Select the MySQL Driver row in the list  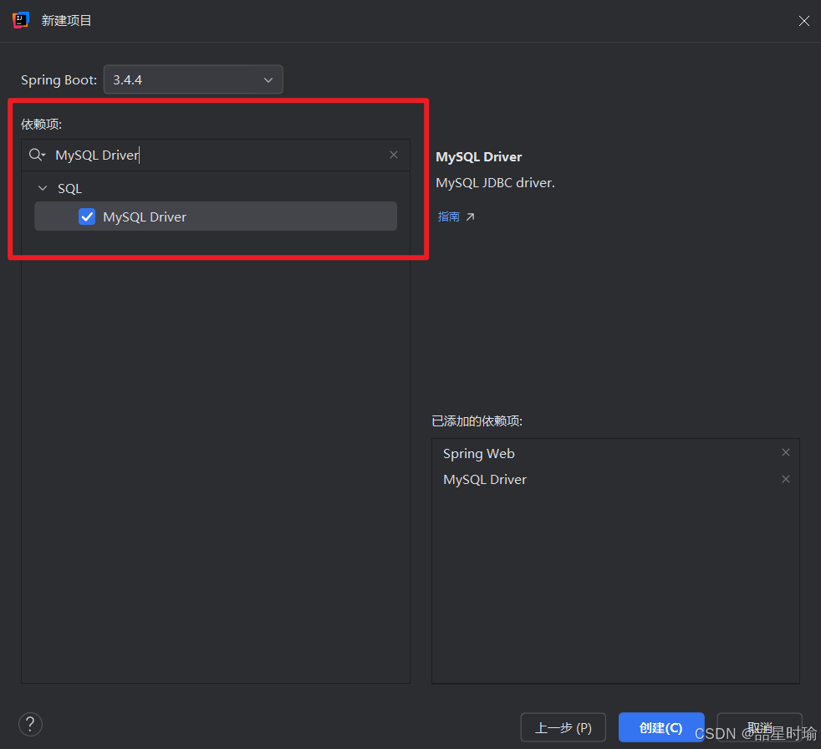(216, 217)
